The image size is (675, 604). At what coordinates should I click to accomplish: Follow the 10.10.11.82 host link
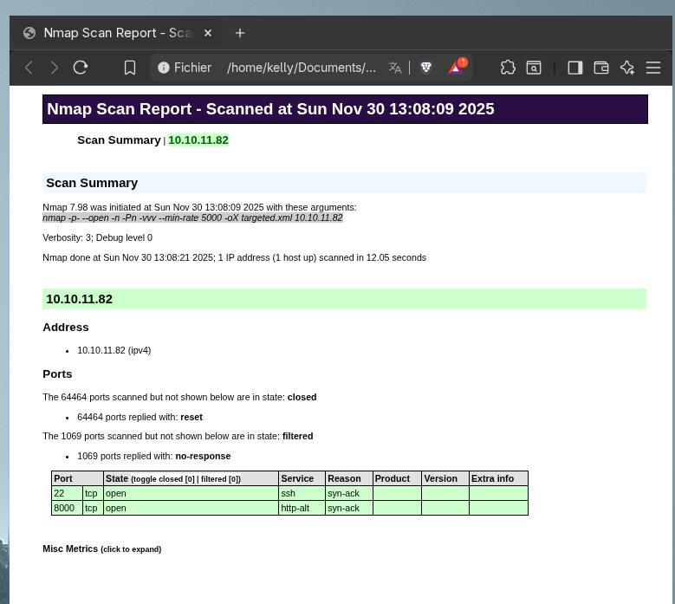click(198, 140)
